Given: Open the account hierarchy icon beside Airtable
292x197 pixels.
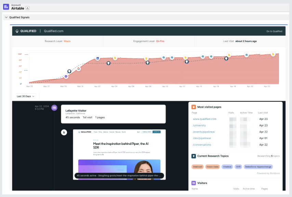Looking at the screenshot, I should 28,8.
